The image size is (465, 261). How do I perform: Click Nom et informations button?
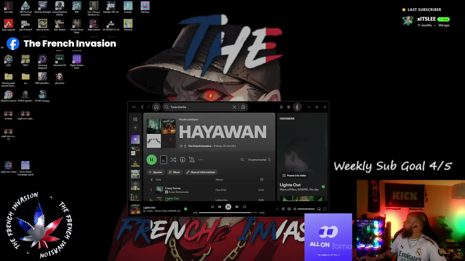coord(201,172)
